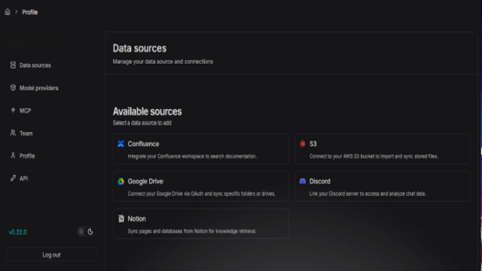Choose the Google Drive source card

point(201,186)
